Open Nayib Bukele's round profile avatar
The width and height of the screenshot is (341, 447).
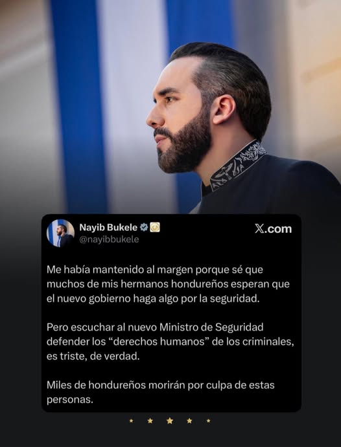click(60, 233)
